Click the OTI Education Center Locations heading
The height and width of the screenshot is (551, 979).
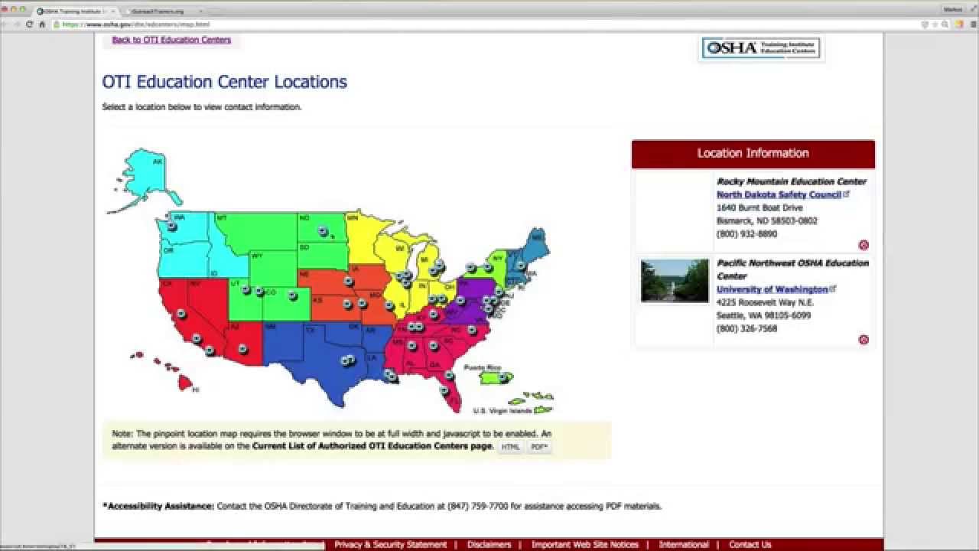(225, 82)
